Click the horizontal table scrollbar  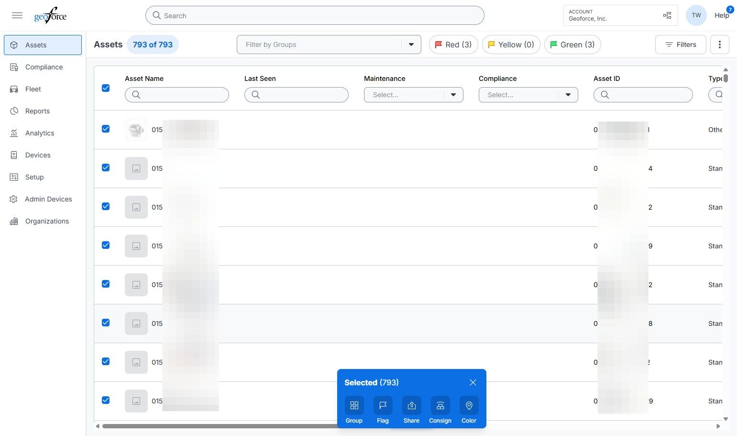(x=220, y=426)
